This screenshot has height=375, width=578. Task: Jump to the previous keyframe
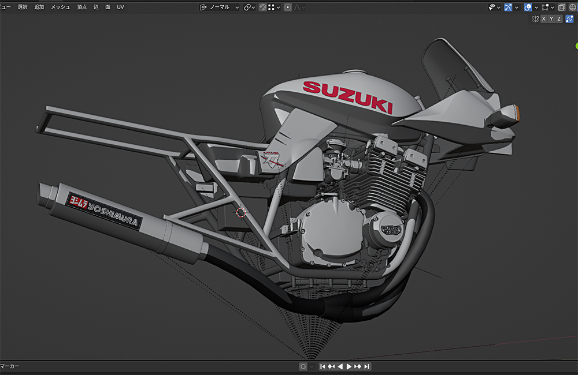[331, 366]
